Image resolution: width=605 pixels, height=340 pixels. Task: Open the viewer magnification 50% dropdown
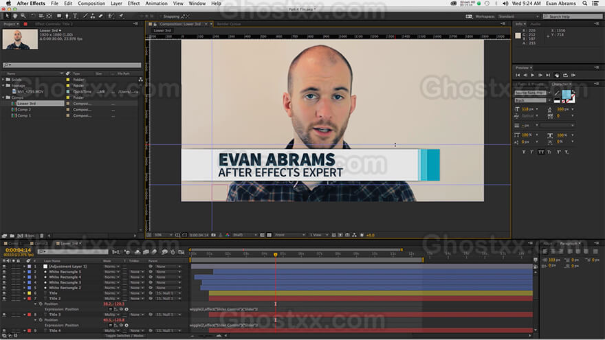click(164, 235)
